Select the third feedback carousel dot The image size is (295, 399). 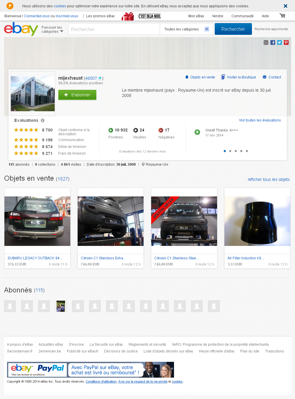coord(236,151)
